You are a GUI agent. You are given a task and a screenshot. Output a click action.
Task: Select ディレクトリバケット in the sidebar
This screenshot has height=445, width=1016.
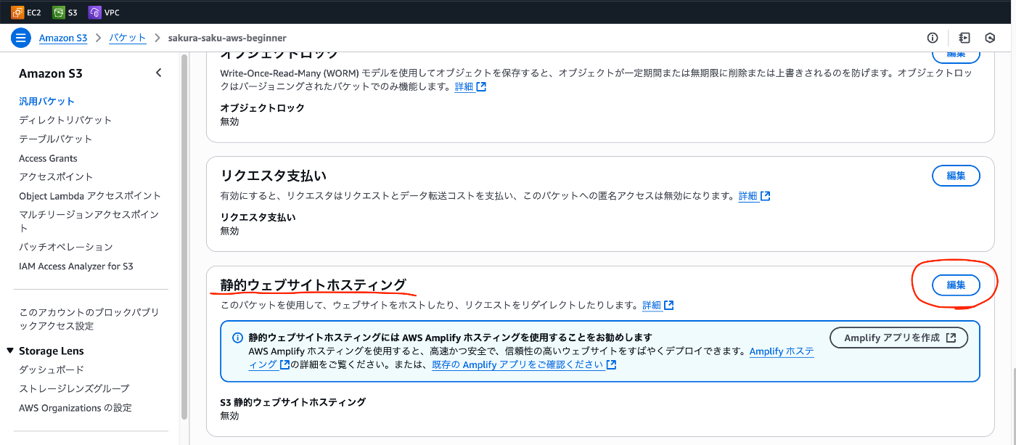(x=65, y=120)
